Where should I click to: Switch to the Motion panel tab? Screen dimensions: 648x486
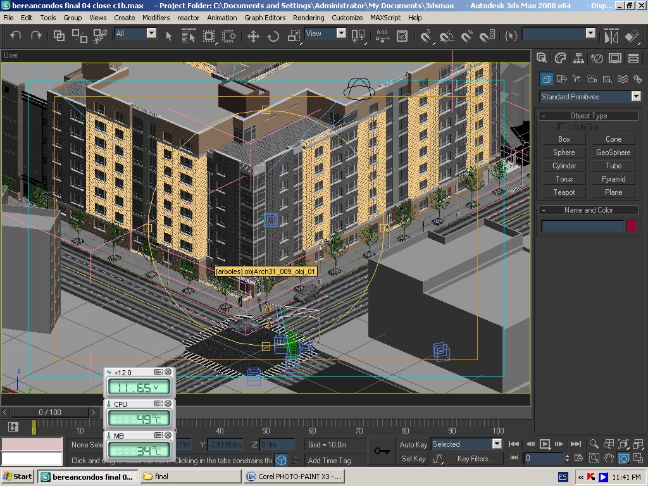(597, 58)
